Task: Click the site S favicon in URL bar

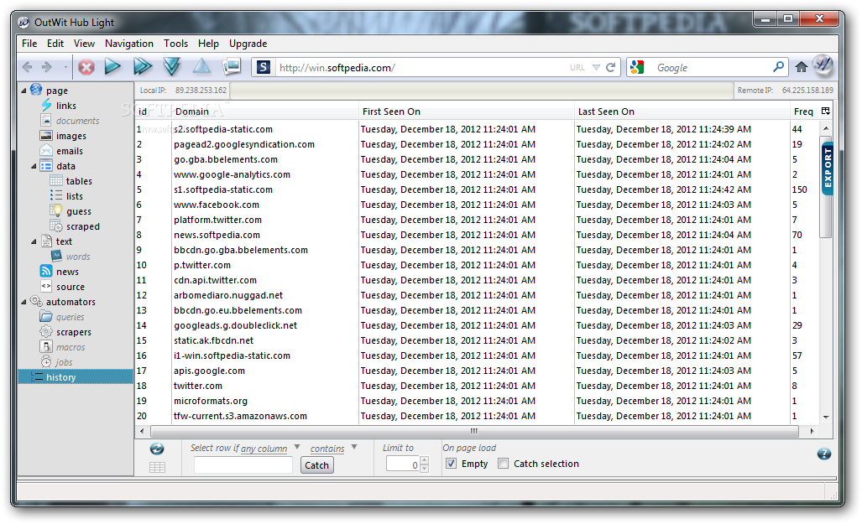Action: [x=264, y=68]
